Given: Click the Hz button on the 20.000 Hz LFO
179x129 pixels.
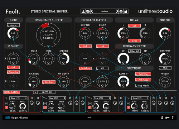Looking at the screenshot, I should click(x=6, y=104).
